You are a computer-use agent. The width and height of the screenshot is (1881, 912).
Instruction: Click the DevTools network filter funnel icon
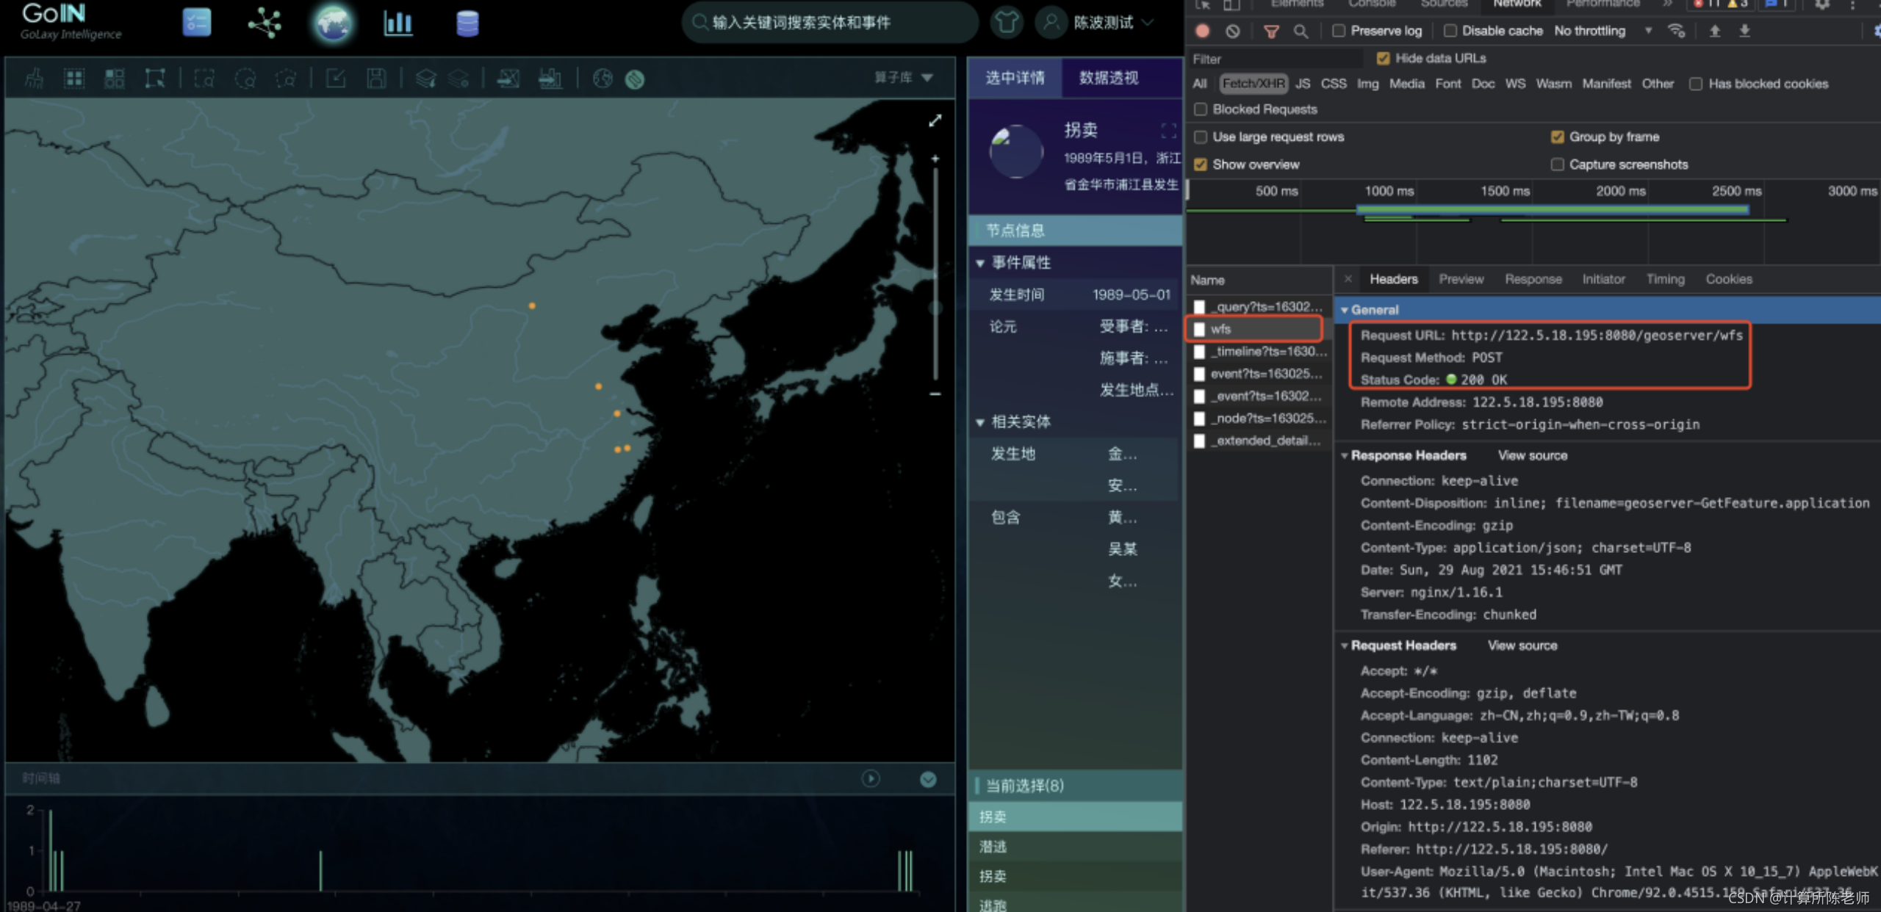click(x=1270, y=31)
